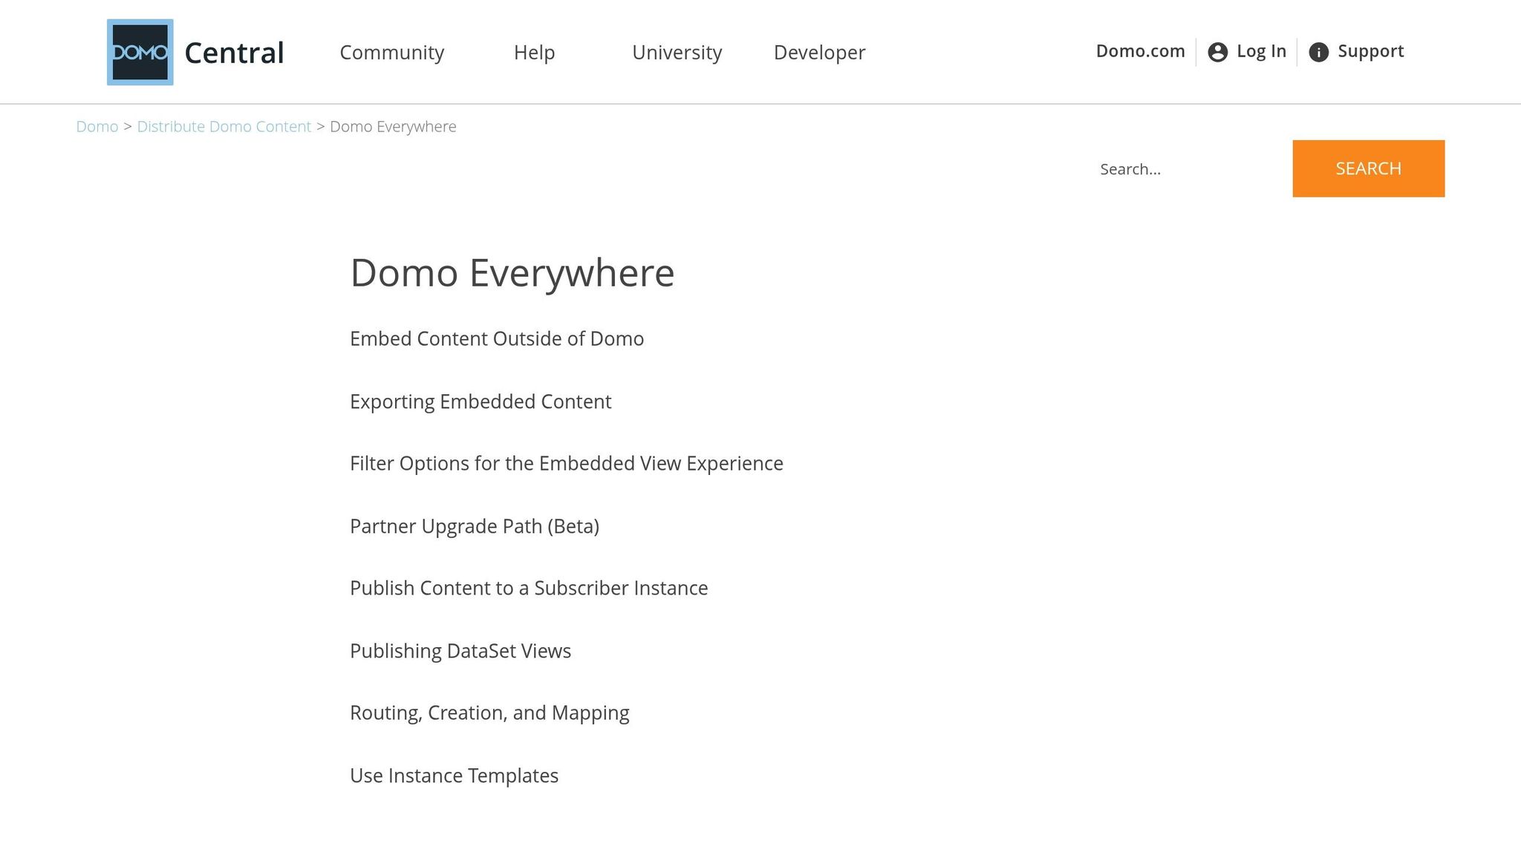This screenshot has height=855, width=1521.
Task: Open Partner Upgrade Path (Beta)
Action: [x=475, y=525]
